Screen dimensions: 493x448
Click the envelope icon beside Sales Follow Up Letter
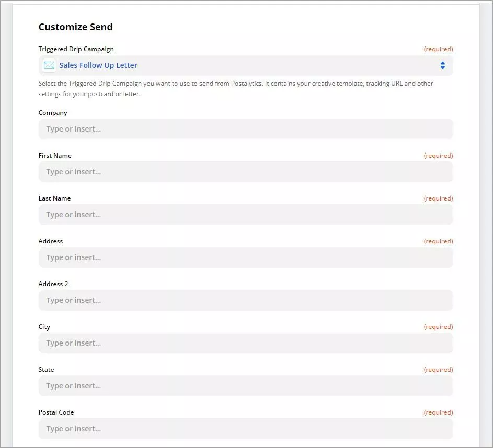point(49,65)
